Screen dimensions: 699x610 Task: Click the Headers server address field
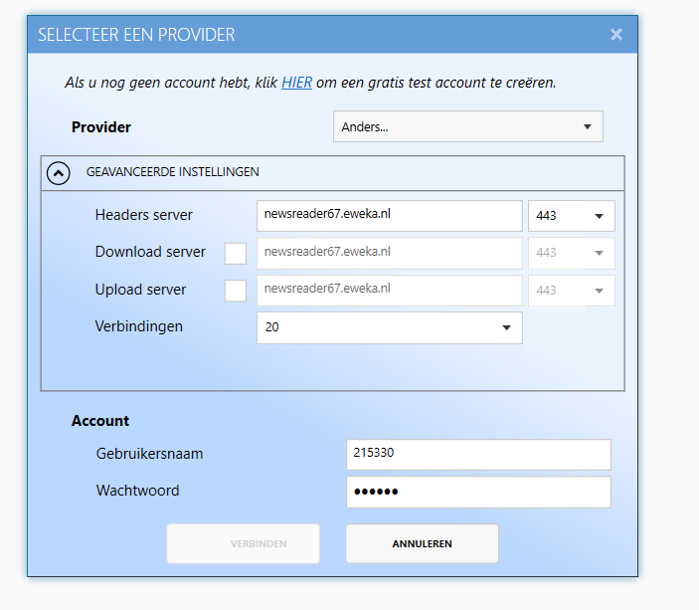pyautogui.click(x=389, y=216)
